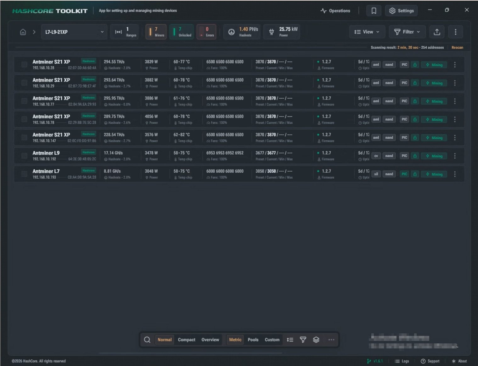Open row menu for Antminer L9
The image size is (478, 366).
455,156
